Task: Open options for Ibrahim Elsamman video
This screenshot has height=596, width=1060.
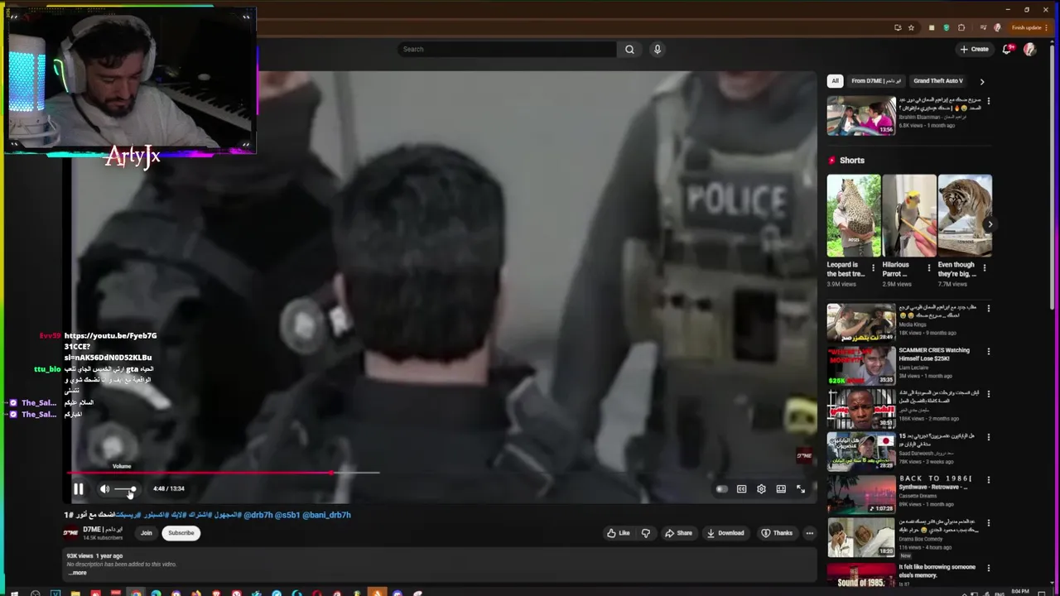Action: pos(988,101)
